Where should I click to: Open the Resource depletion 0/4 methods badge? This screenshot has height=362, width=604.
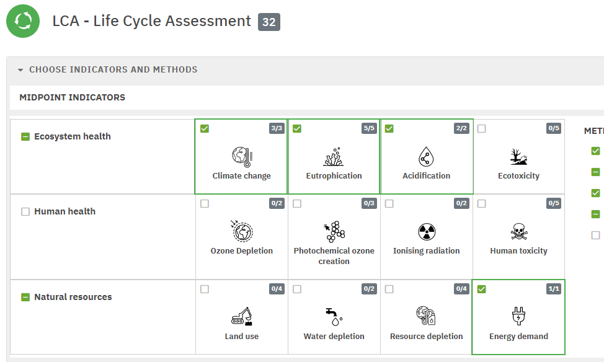click(461, 289)
